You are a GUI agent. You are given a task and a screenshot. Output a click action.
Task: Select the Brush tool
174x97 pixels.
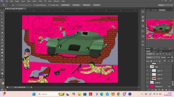click(x=2, y=36)
